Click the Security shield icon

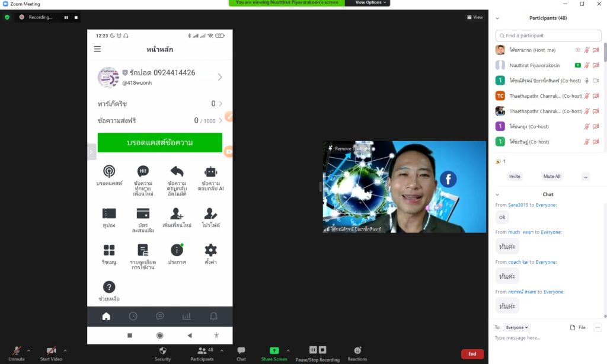pyautogui.click(x=163, y=350)
